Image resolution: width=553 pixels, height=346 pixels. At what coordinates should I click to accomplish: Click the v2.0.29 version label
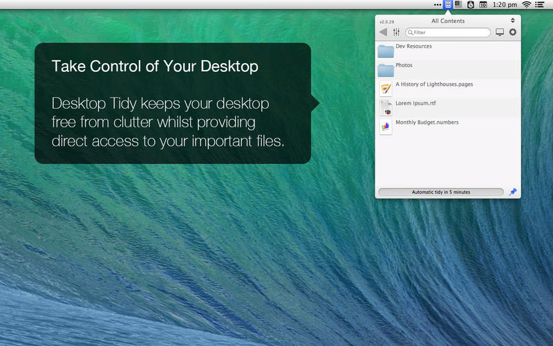pos(387,22)
